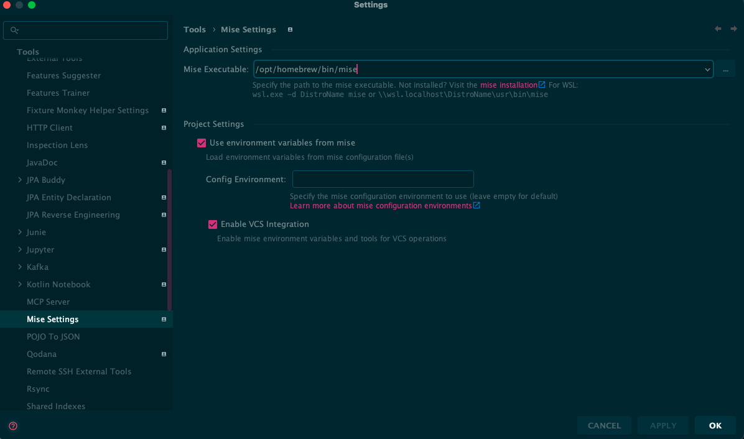This screenshot has height=439, width=744.
Task: Click the project icon next to Qodana
Action: [x=164, y=354]
